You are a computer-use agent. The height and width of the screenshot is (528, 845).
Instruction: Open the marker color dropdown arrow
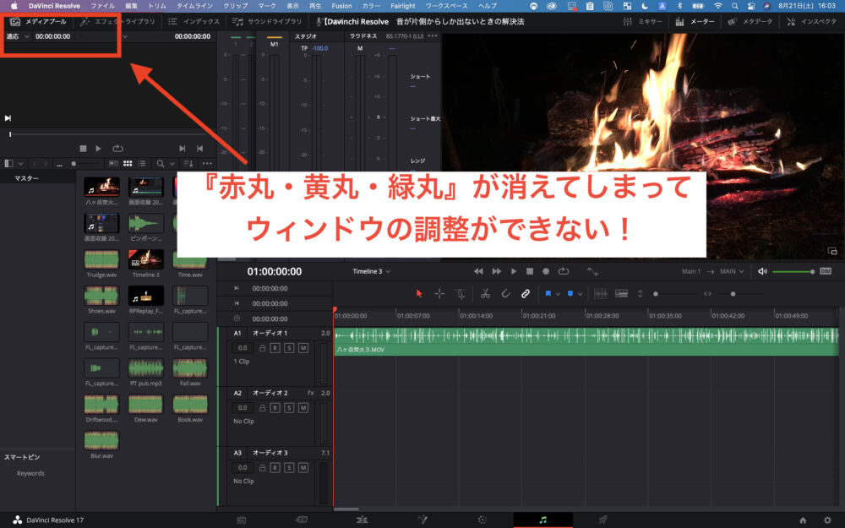point(580,294)
